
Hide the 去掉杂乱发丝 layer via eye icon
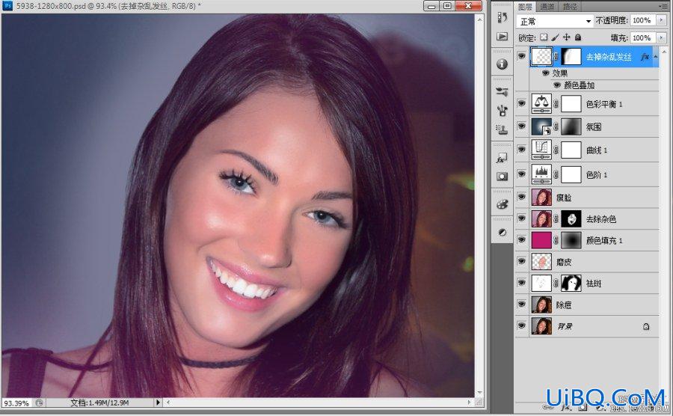pyautogui.click(x=521, y=56)
